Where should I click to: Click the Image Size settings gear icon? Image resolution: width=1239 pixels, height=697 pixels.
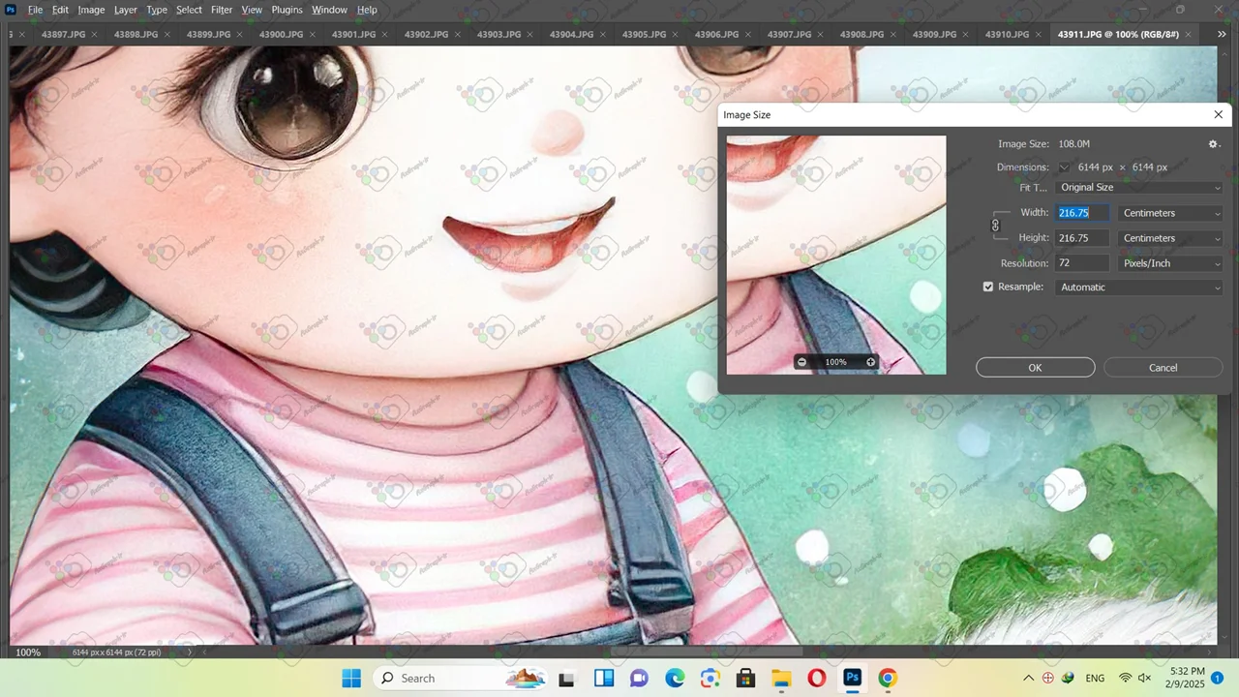[x=1213, y=144]
